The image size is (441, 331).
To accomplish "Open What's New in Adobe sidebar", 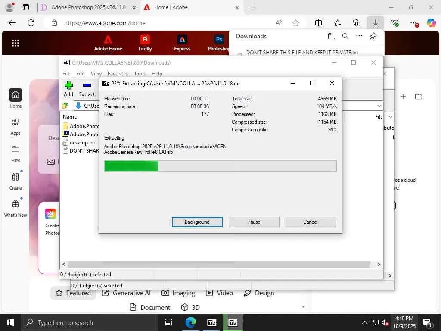I will (x=16, y=208).
